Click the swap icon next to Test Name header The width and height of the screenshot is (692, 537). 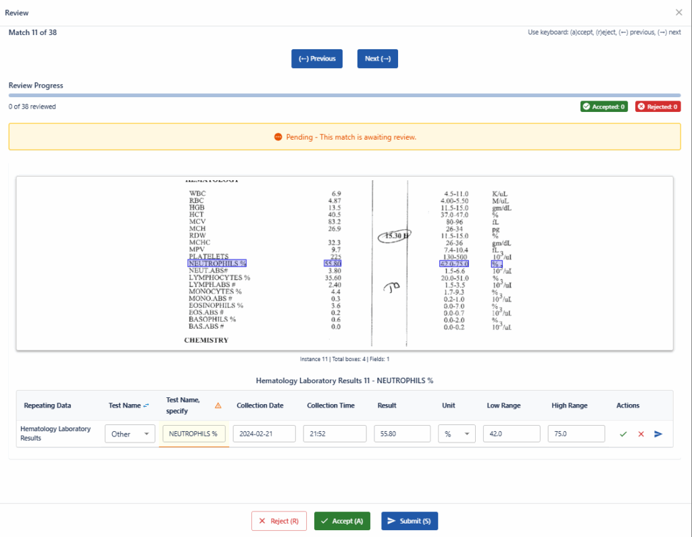(146, 405)
